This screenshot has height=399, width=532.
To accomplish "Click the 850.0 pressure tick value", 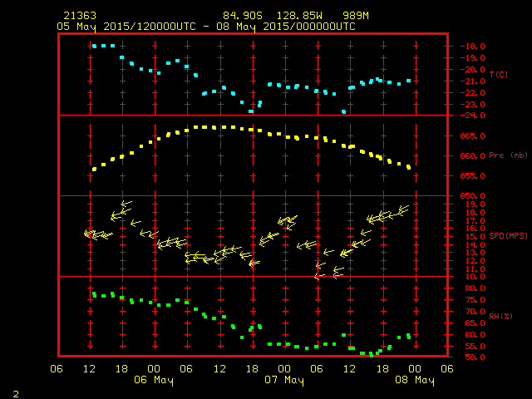I will (473, 196).
